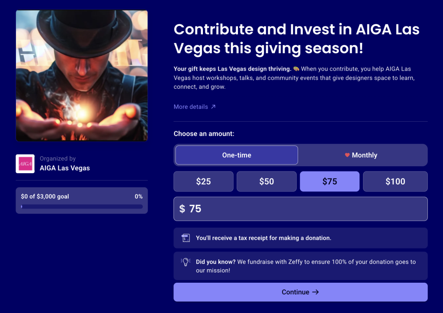Click the paint palette emoji in the description
Viewport: 443px width, 313px height.
(x=296, y=69)
